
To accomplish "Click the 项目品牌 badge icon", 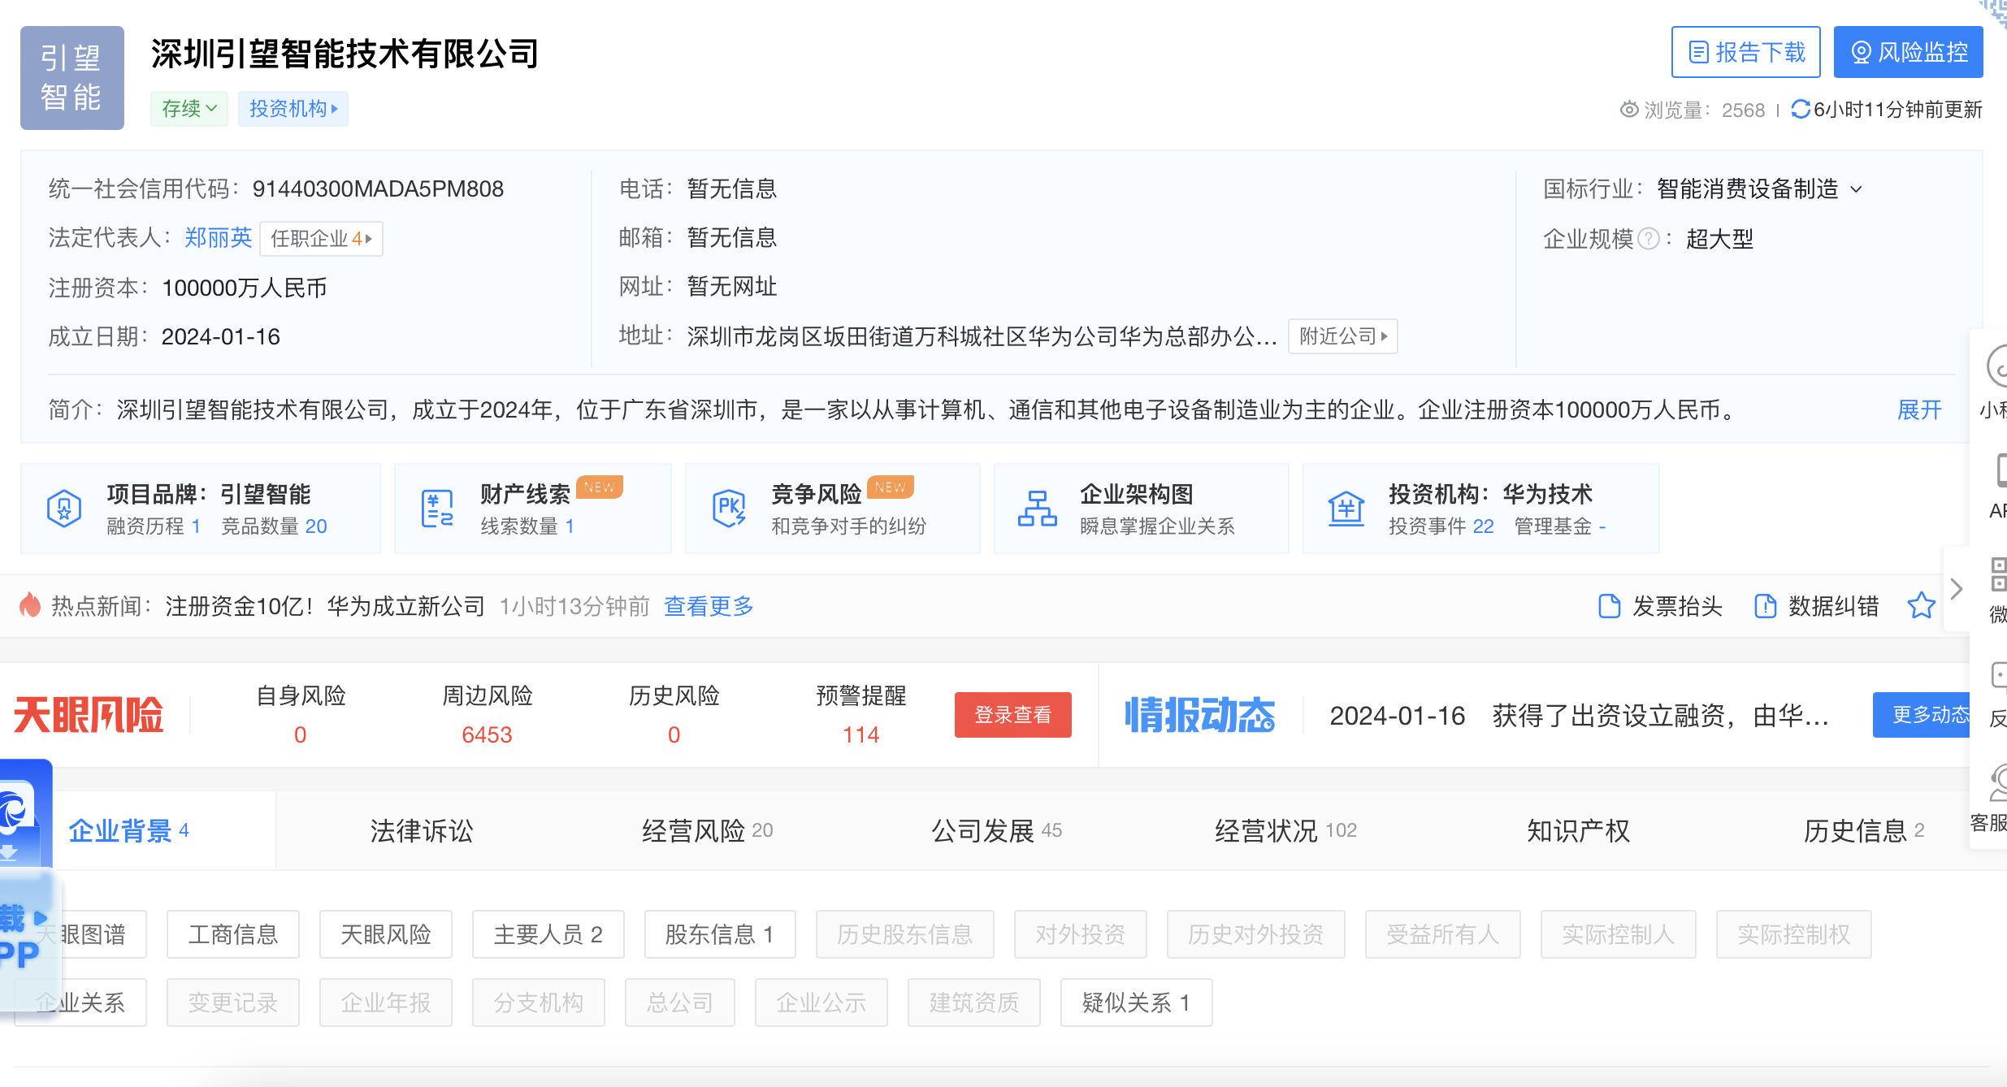I will pos(64,509).
